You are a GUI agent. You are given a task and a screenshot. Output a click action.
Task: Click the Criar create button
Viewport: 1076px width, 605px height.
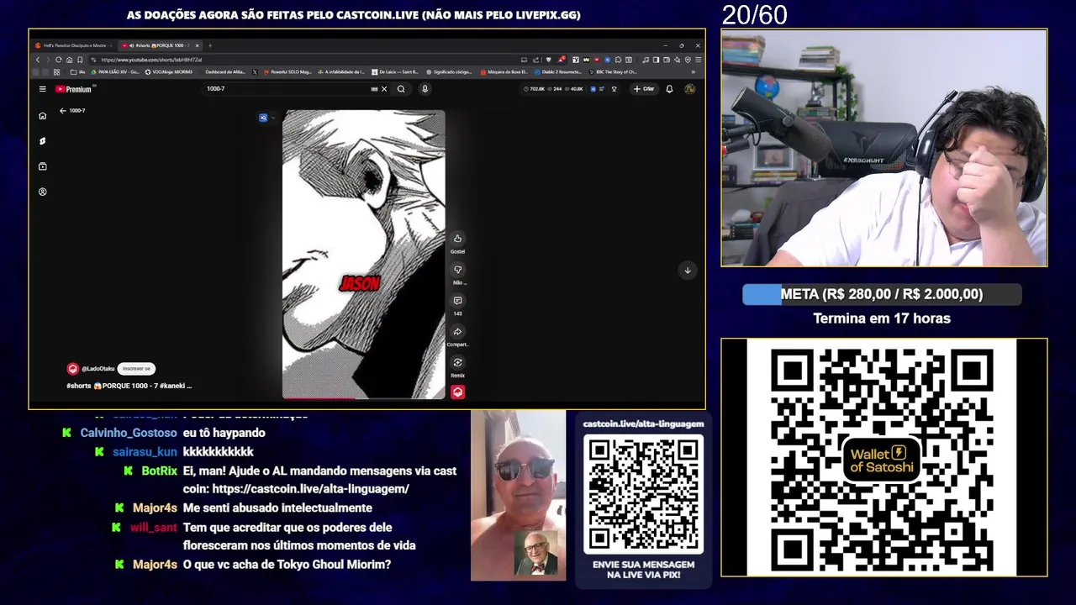click(644, 89)
